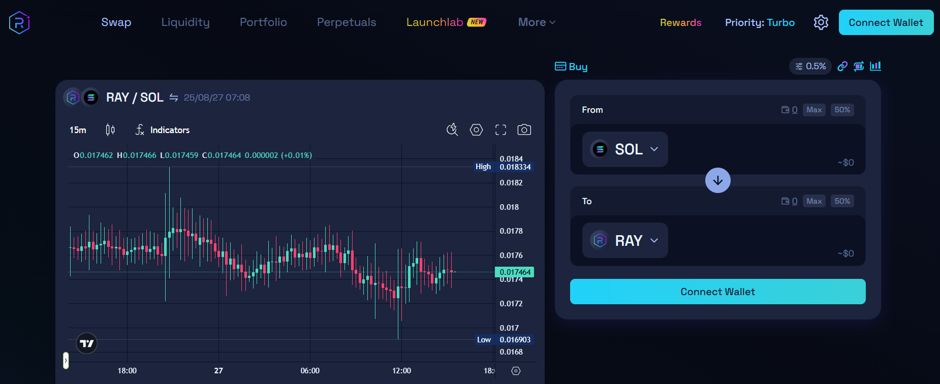Viewport: 940px width, 384px height.
Task: Open the time axis settings icon
Action: point(516,371)
